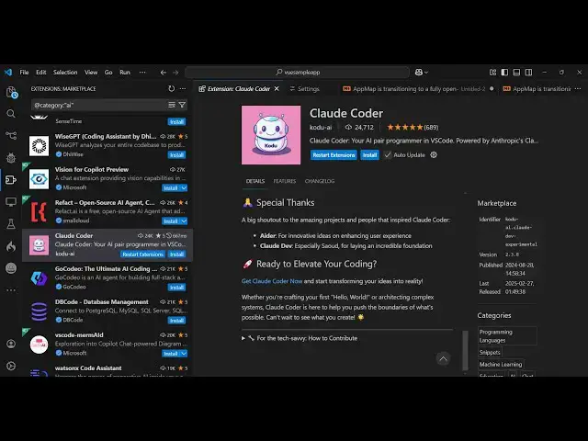Open the kodu-ai publisher link
This screenshot has height=441, width=588.
click(x=321, y=127)
